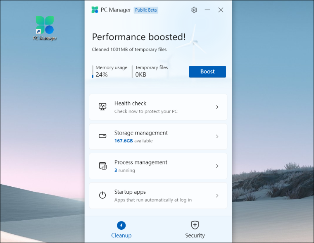Click the Health check monitor icon
This screenshot has height=243, width=314.
point(102,106)
